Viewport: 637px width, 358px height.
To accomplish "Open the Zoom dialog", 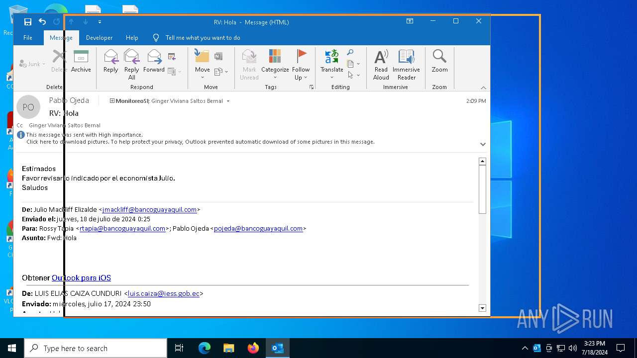I will pos(439,62).
